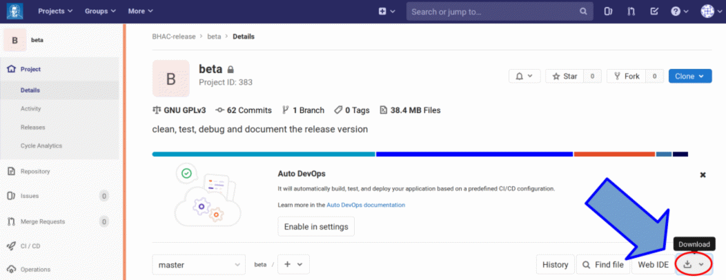Open the Web IDE
The height and width of the screenshot is (280, 726).
[654, 265]
